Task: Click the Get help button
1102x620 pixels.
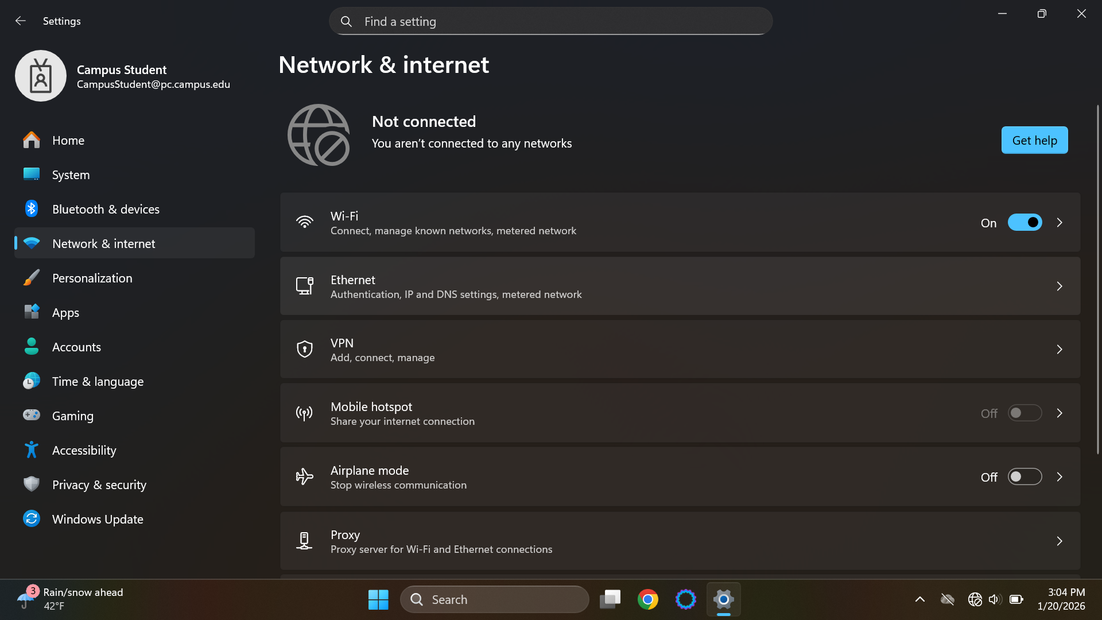Action: 1034,140
